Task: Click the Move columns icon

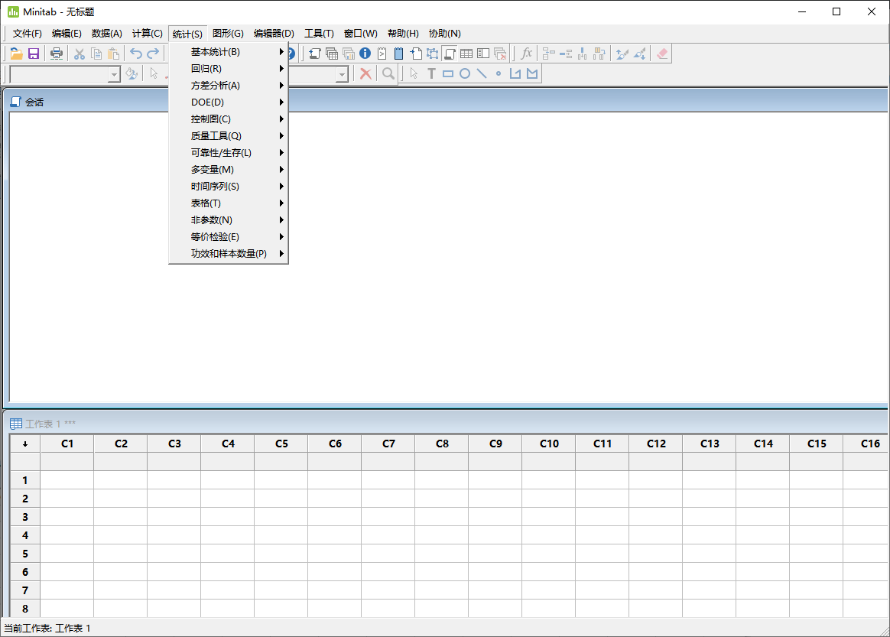Action: tap(599, 54)
